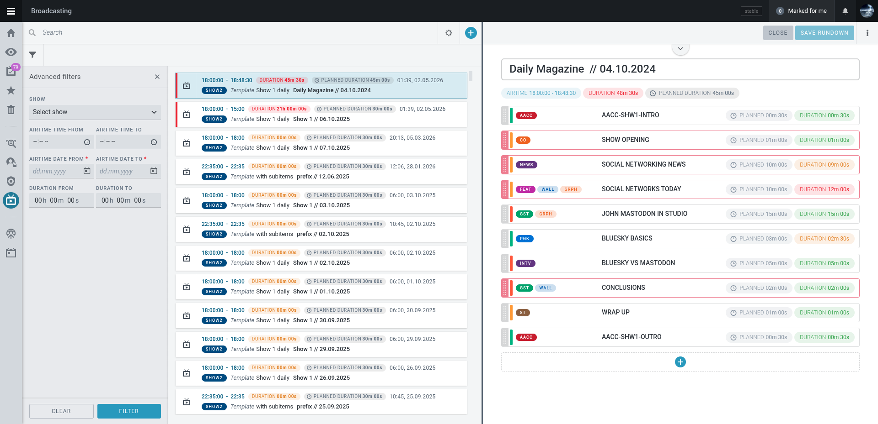Open the starred favorites sidebar icon
Screen dimensions: 878x424
(x=11, y=90)
